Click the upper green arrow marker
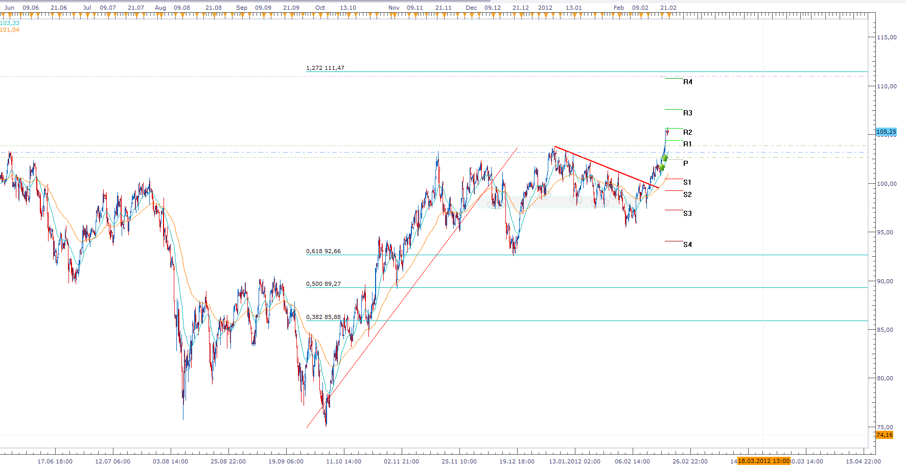Image resolution: width=905 pixels, height=467 pixels. tap(665, 158)
